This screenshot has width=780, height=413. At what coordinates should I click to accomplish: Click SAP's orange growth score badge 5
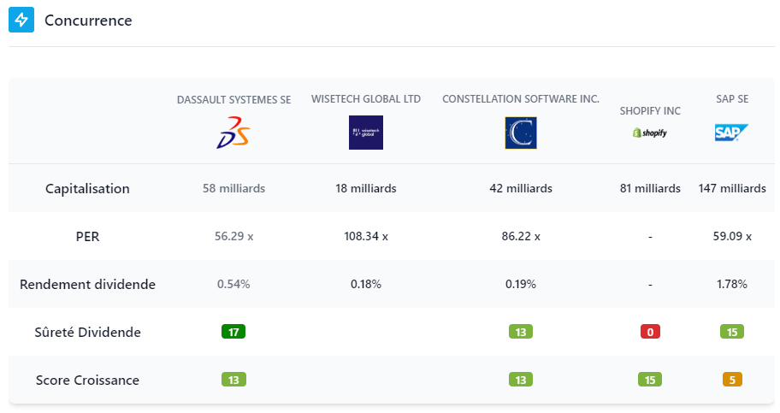point(732,380)
